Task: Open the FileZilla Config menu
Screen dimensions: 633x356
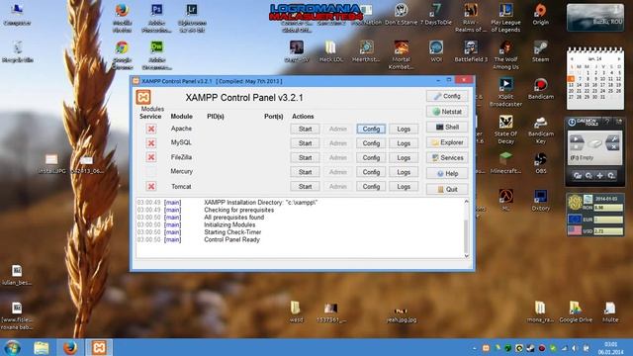Action: [x=371, y=158]
